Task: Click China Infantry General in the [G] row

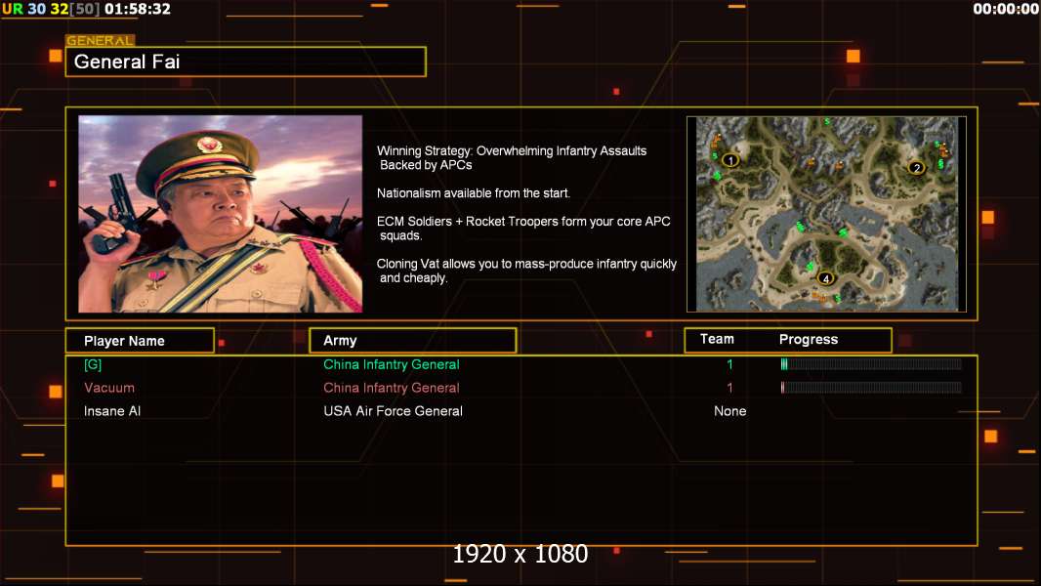Action: coord(392,364)
